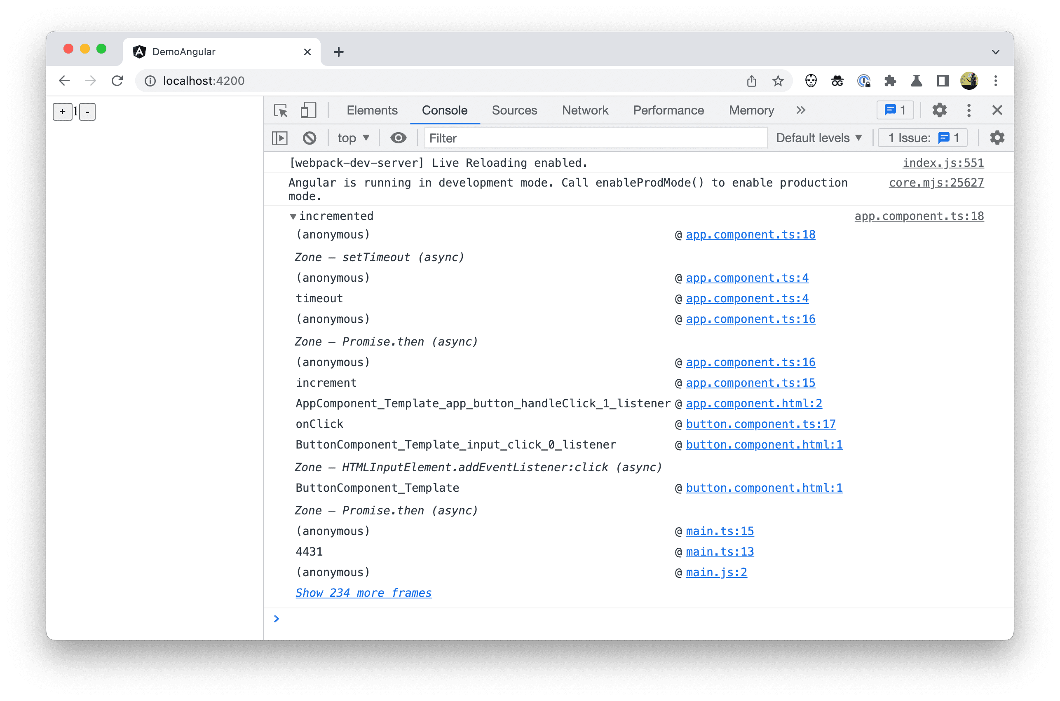The image size is (1060, 701).
Task: Select the Network tab in DevTools
Action: pyautogui.click(x=585, y=110)
